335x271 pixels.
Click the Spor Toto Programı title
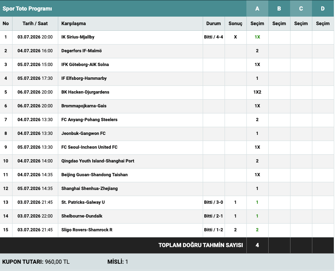tap(27, 9)
